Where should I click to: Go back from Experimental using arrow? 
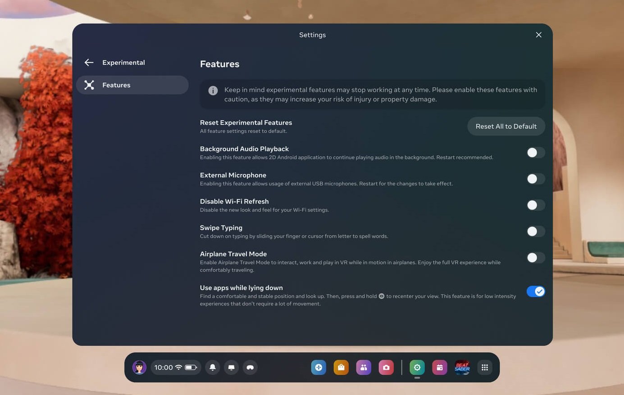point(89,63)
